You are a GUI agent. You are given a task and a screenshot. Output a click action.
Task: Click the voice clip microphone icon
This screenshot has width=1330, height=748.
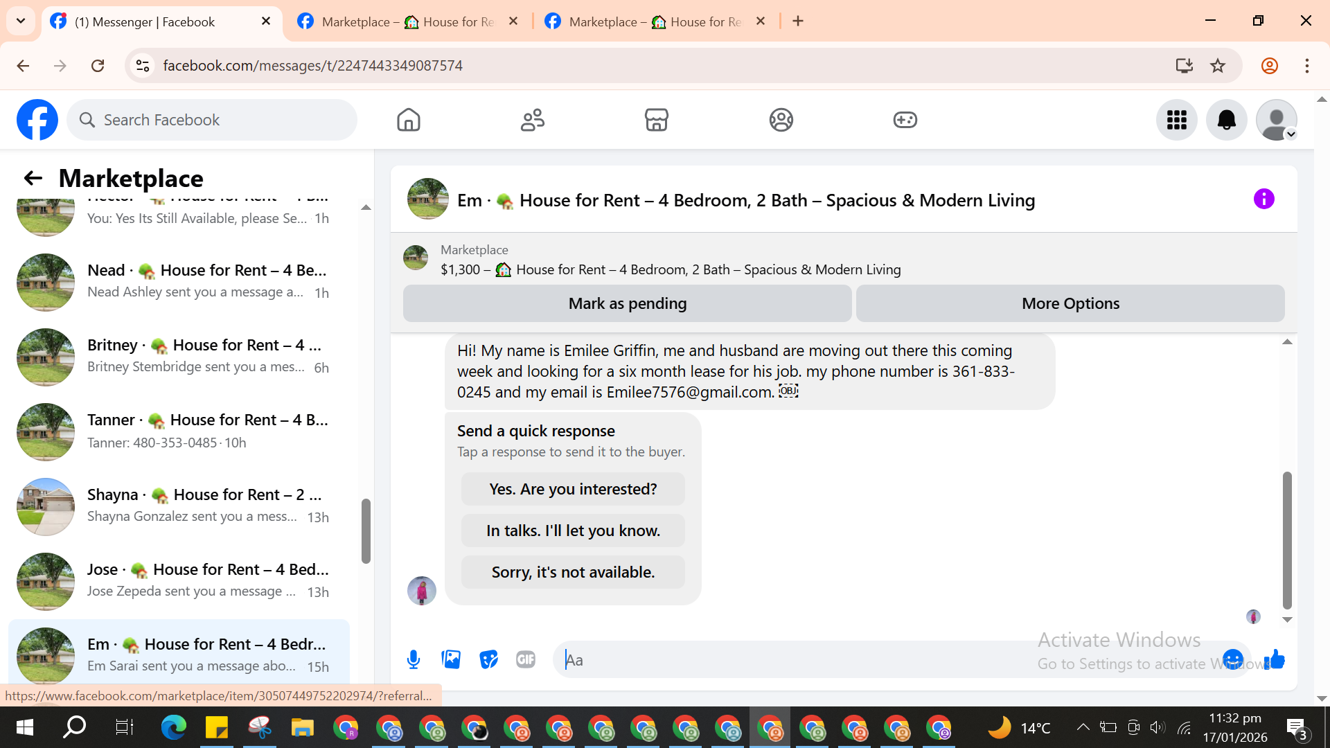pos(414,659)
